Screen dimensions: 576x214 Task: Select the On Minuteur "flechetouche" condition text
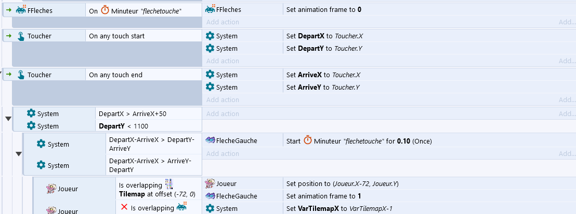135,11
